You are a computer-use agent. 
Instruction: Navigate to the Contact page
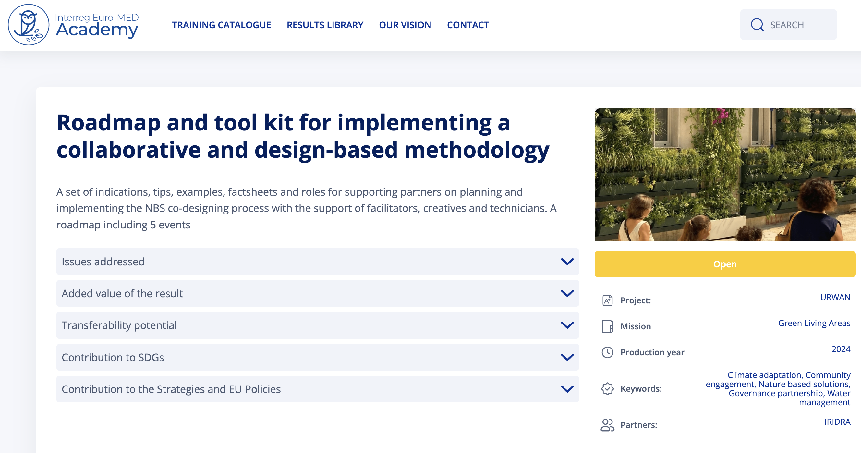click(x=467, y=25)
